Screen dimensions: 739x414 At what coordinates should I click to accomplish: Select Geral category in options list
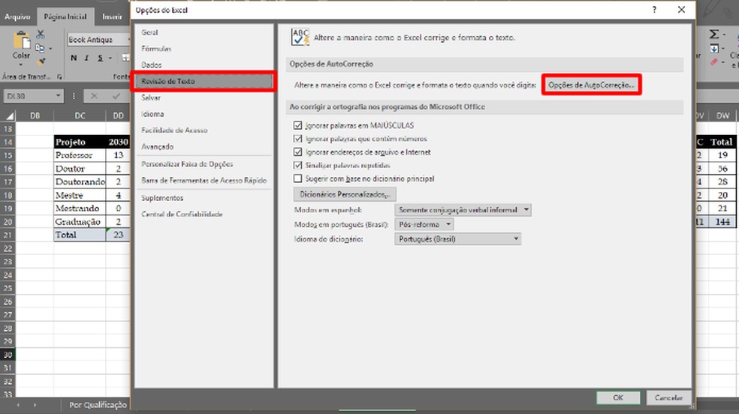[204, 32]
